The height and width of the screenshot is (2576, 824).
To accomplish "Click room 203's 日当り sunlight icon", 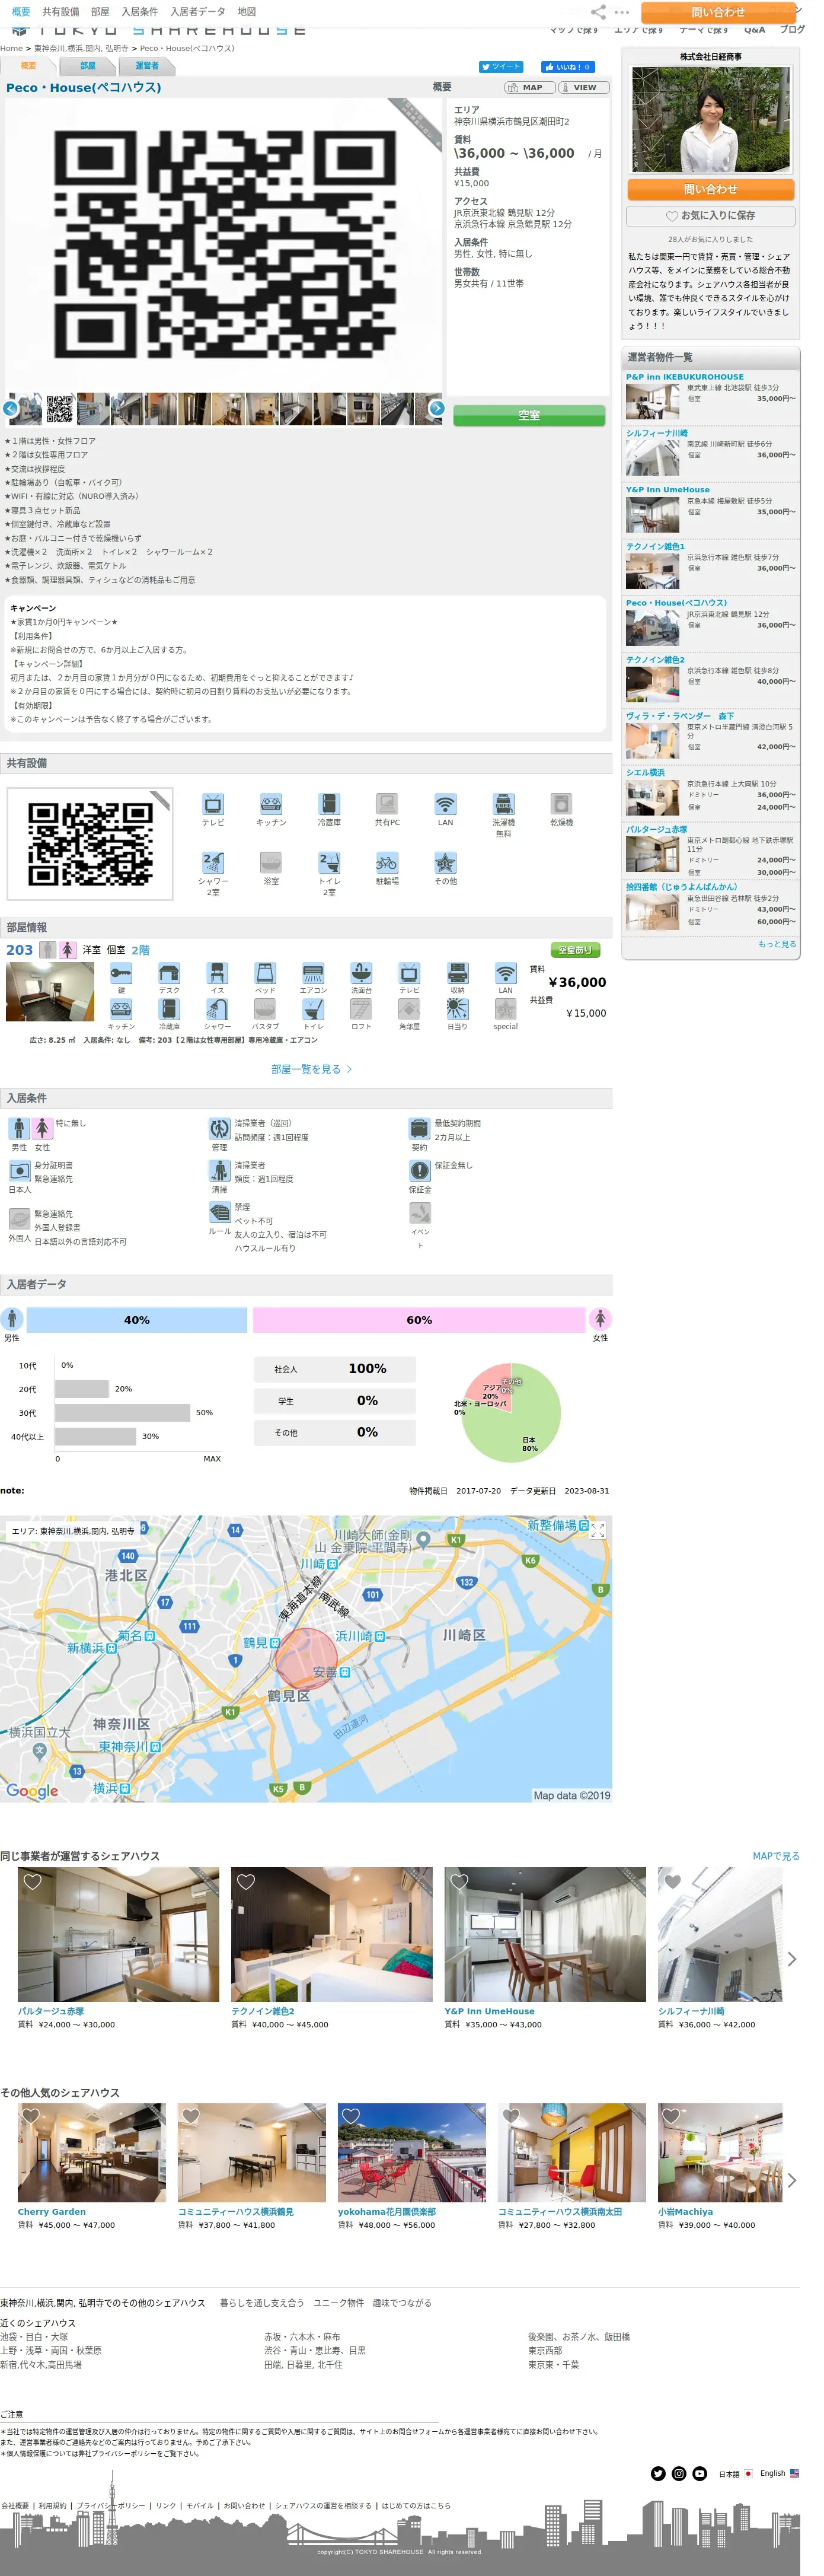I will (457, 1009).
